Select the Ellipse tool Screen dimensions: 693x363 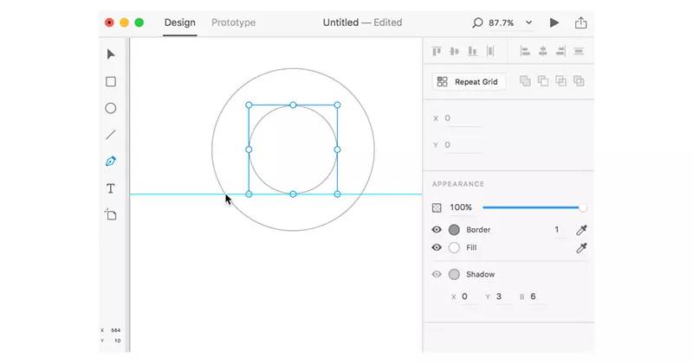(111, 109)
